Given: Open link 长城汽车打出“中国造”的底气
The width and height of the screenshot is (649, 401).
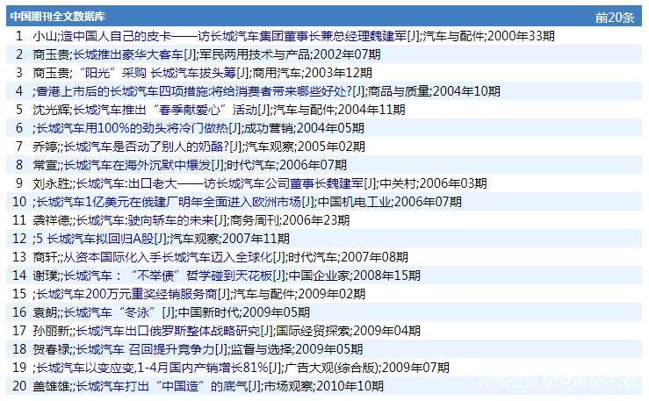Looking at the screenshot, I should 162,386.
